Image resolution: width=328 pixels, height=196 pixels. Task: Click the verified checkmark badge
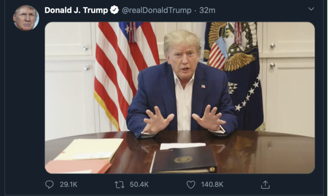click(114, 10)
